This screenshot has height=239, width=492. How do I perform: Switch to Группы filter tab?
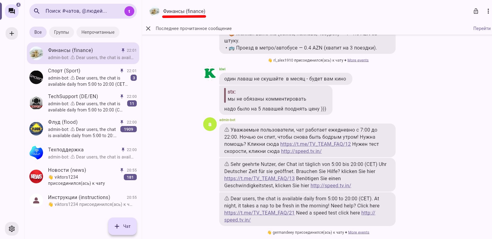(62, 32)
